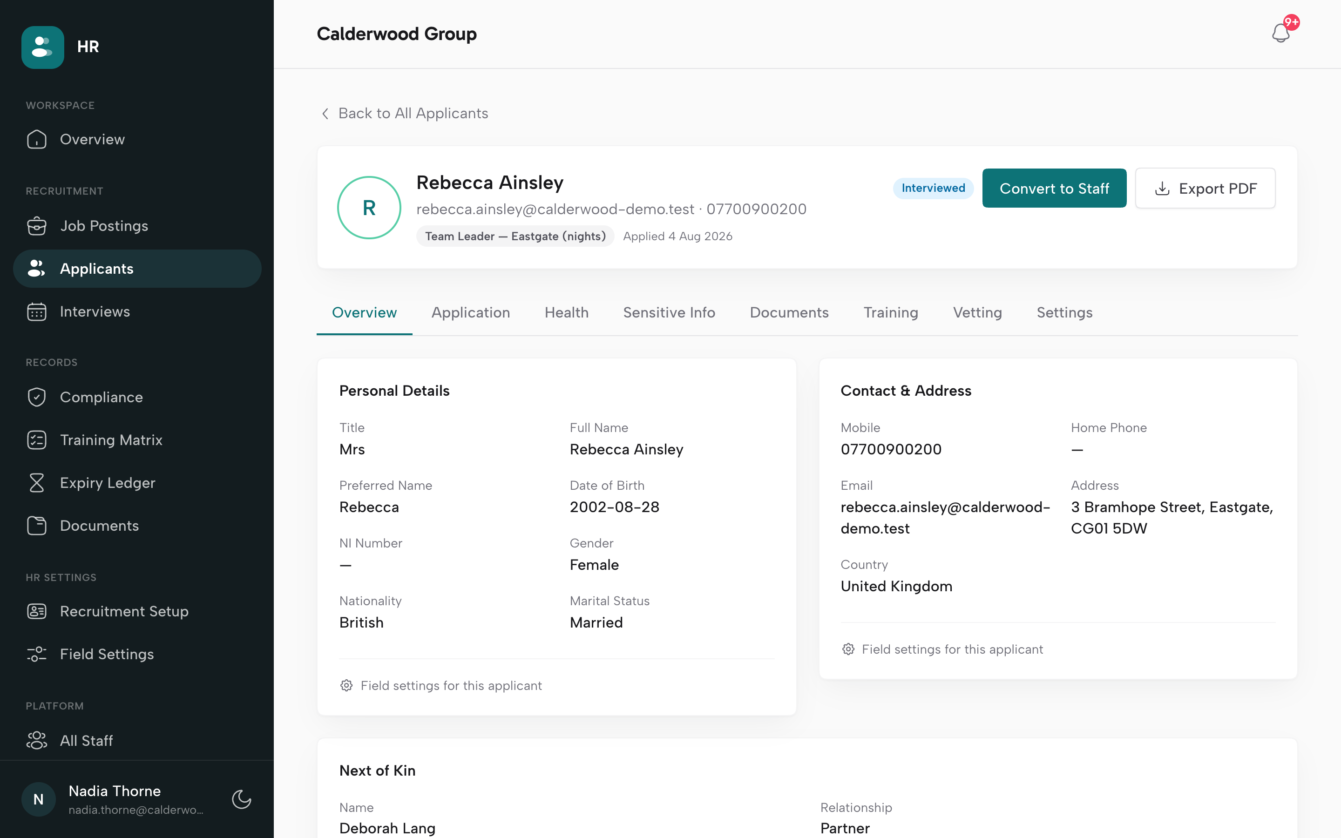This screenshot has width=1341, height=838.
Task: Click the Training Matrix checklist icon
Action: [37, 440]
